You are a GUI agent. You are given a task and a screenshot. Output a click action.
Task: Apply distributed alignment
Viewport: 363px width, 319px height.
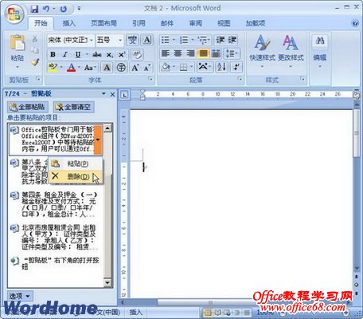216,53
